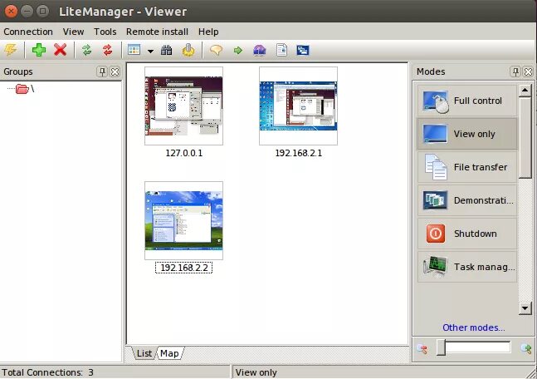The image size is (537, 379).
Task: Click the green right arrow icon
Action: 237,51
